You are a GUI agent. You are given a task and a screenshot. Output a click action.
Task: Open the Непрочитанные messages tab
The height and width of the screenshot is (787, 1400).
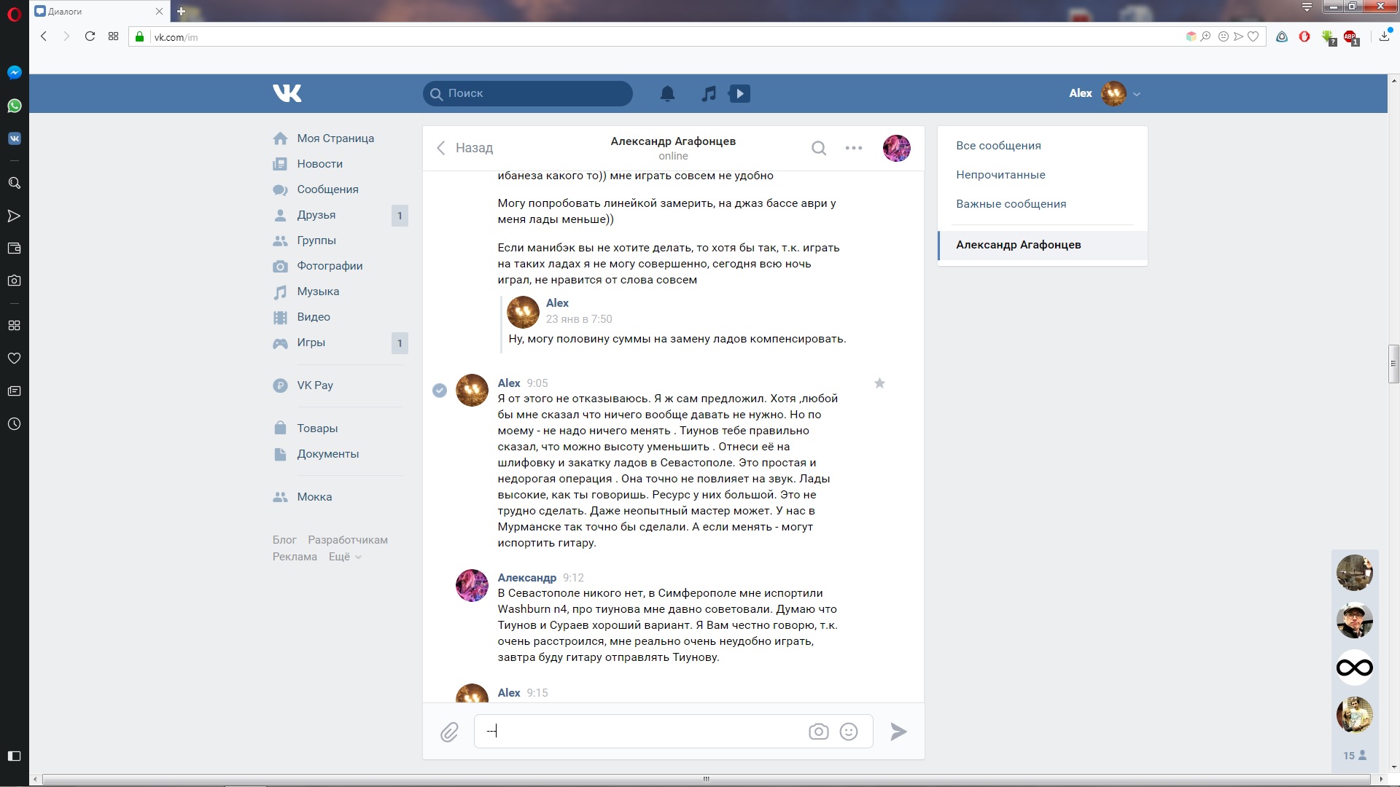click(x=1000, y=175)
